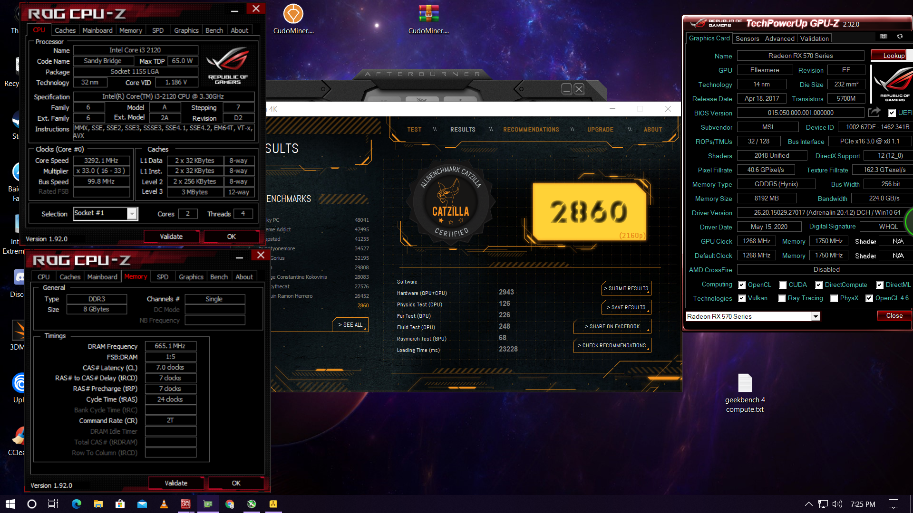913x513 pixels.
Task: Switch to Advanced tab in GPU-Z
Action: click(779, 38)
